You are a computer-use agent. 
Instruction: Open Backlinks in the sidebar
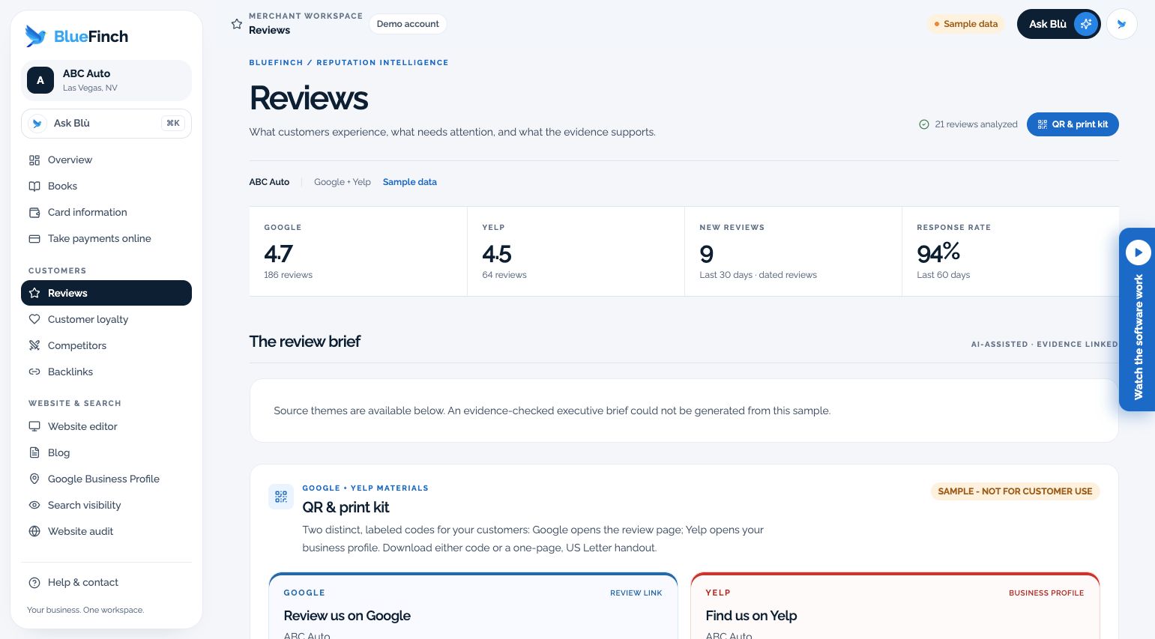click(x=106, y=372)
